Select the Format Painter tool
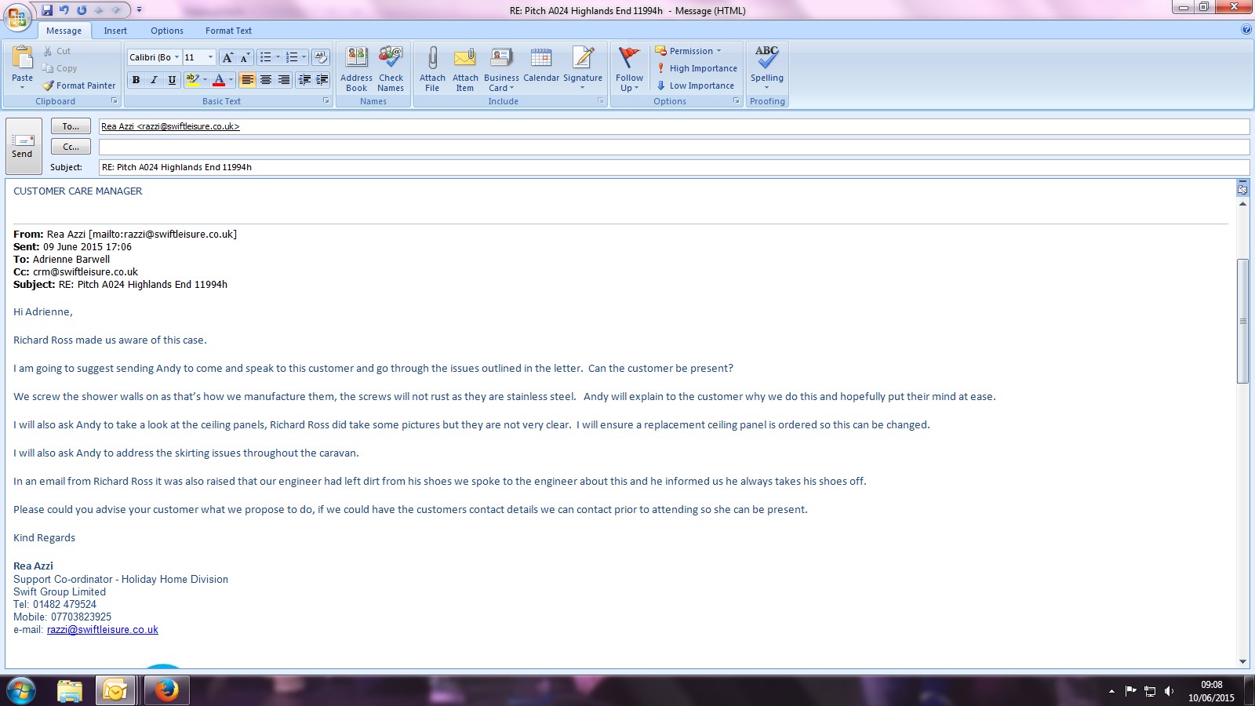 pos(78,86)
